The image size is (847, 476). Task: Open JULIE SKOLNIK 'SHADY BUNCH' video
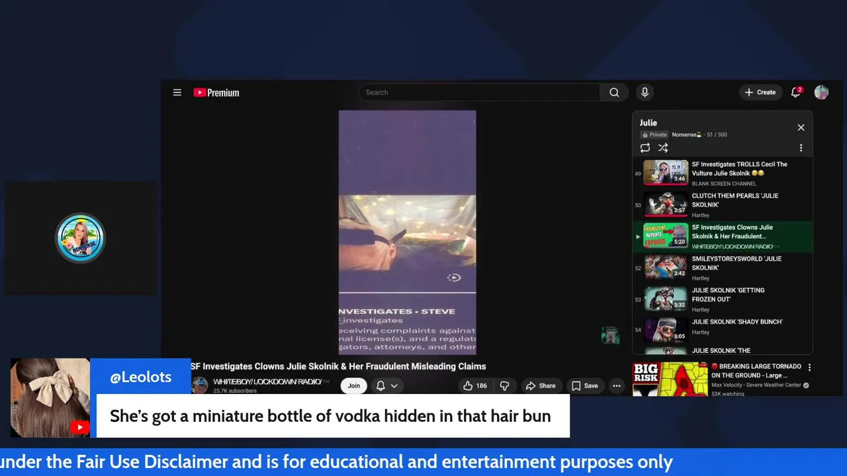[x=723, y=329]
